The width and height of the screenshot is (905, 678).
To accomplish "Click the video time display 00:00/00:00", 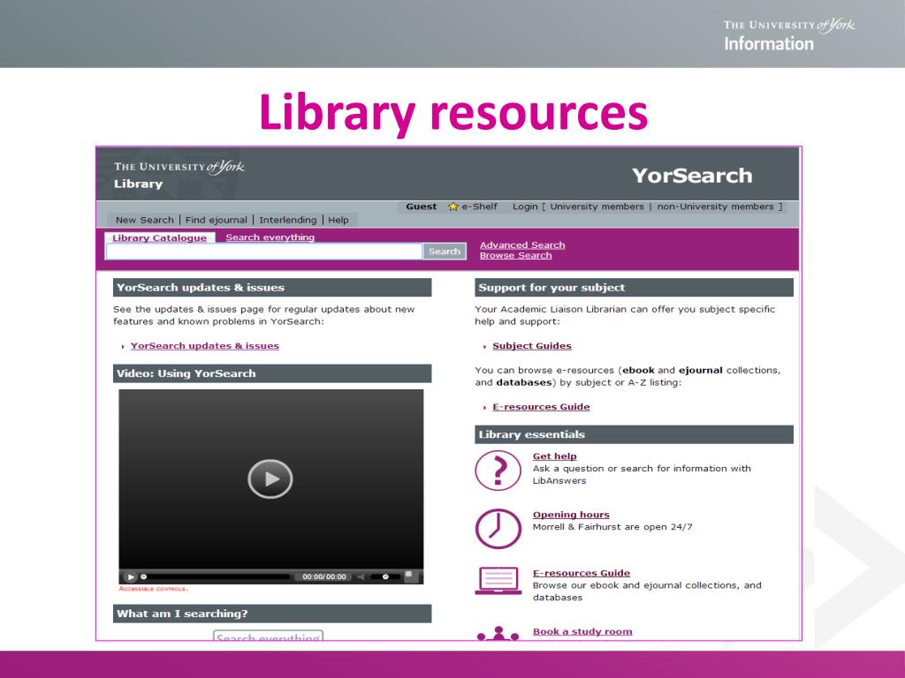I will point(324,576).
